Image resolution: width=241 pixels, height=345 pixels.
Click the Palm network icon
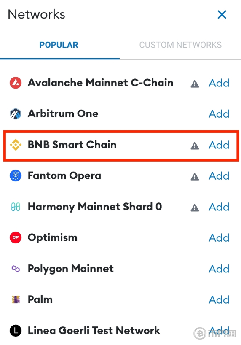coord(16,299)
